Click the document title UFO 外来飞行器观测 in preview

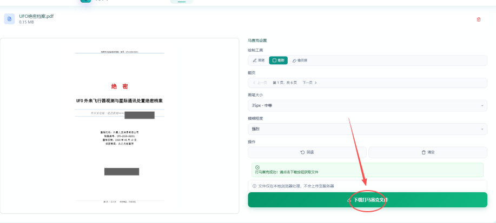click(x=120, y=101)
